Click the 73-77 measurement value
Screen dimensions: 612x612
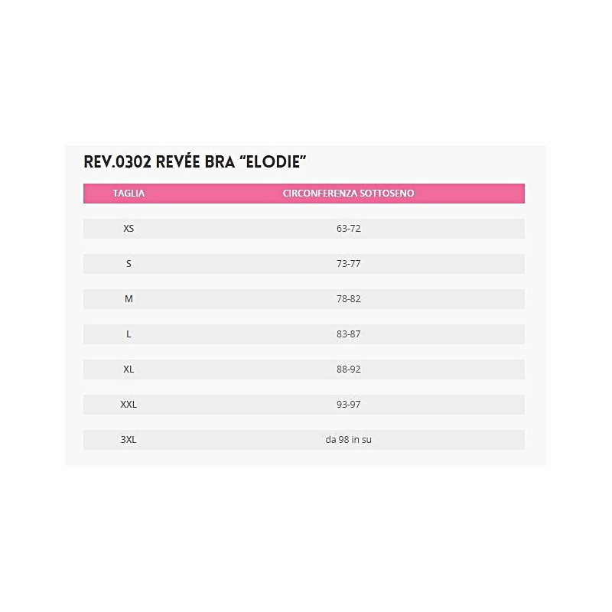coord(348,264)
